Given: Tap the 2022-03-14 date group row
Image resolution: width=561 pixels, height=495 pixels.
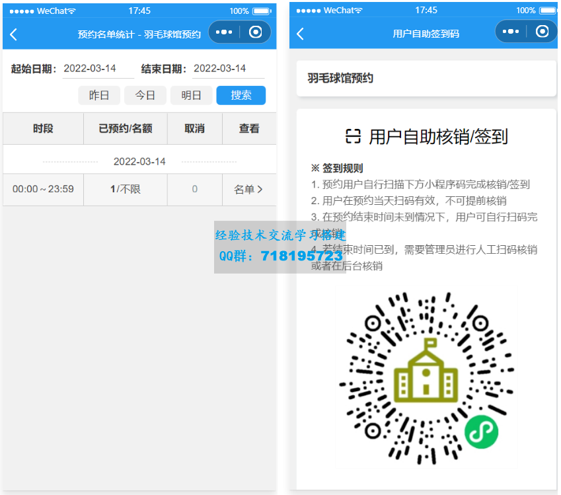Looking at the screenshot, I should (x=139, y=161).
